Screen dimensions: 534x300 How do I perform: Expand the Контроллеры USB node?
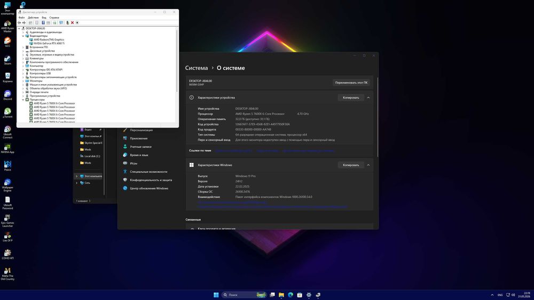tap(23, 74)
